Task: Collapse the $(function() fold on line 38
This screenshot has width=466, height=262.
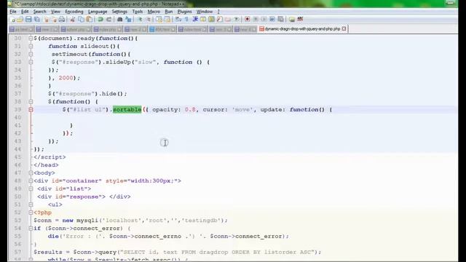Action: coord(31,102)
